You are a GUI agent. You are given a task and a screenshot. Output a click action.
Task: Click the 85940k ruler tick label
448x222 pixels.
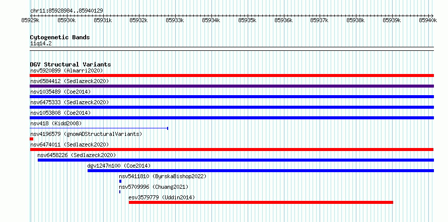pos(428,20)
